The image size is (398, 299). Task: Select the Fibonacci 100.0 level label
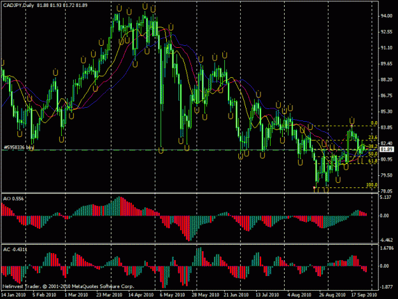(x=372, y=185)
